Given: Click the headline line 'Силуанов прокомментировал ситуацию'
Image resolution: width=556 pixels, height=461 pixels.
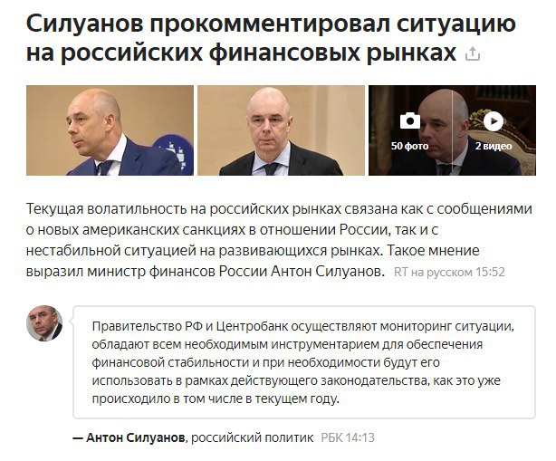Looking at the screenshot, I should pos(271,24).
